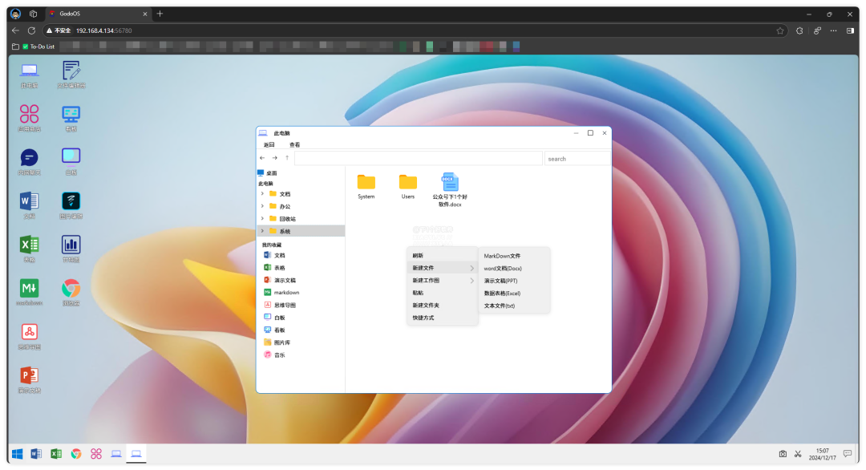Image resolution: width=866 pixels, height=470 pixels.
Task: Select 刷新 in the context menu
Action: [418, 256]
